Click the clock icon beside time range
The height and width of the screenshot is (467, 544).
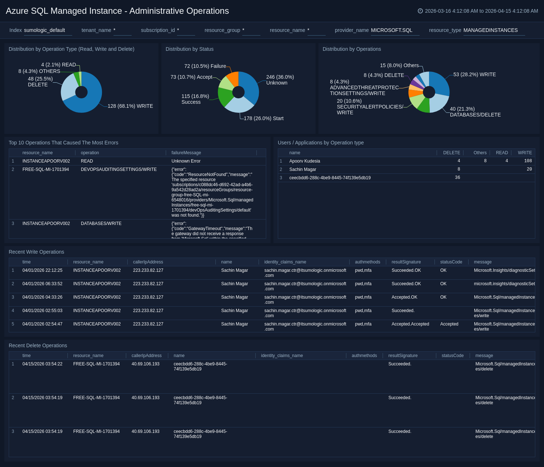[420, 11]
